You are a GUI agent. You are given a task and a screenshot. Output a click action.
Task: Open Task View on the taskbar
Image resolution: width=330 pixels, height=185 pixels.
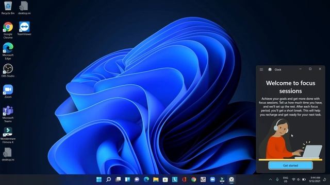tap(118, 179)
